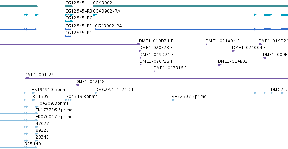Select the IP04309.3prime label

(x=52, y=103)
